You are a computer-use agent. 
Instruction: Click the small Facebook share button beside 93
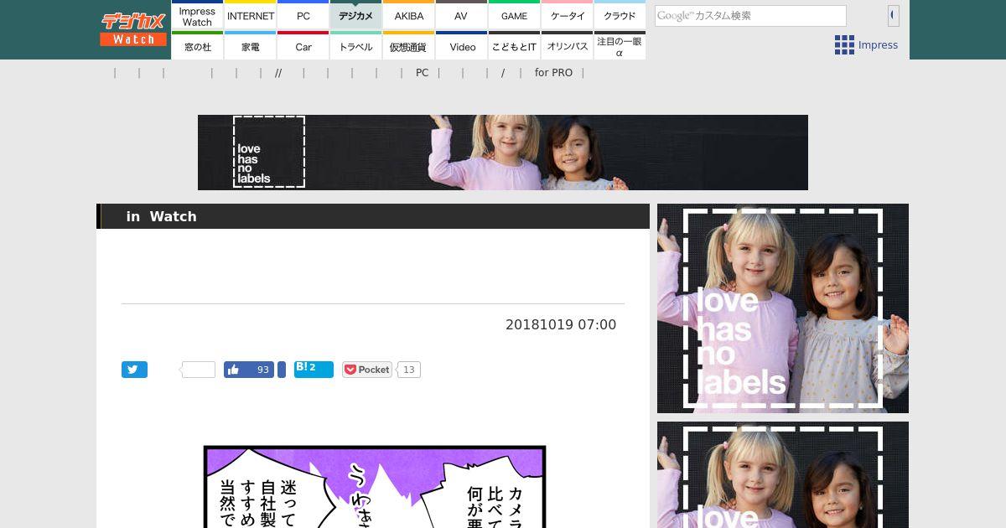pyautogui.click(x=282, y=370)
